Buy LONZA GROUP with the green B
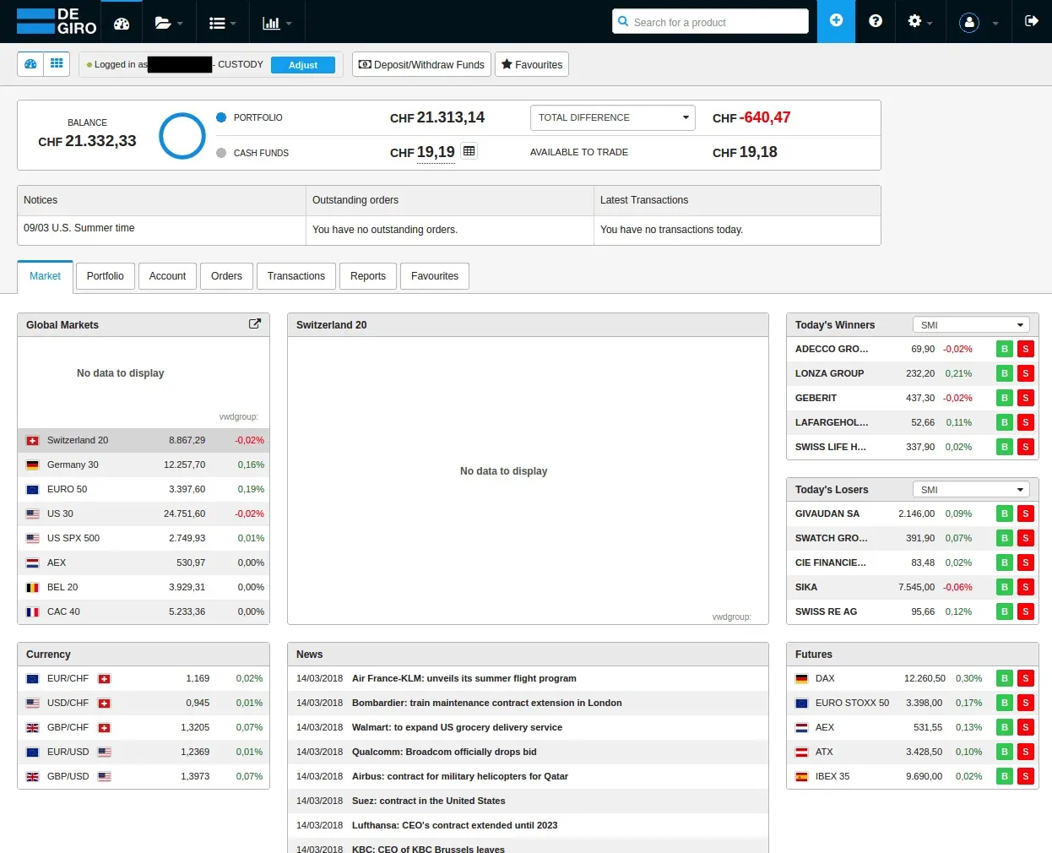Image resolution: width=1052 pixels, height=853 pixels. click(1005, 373)
